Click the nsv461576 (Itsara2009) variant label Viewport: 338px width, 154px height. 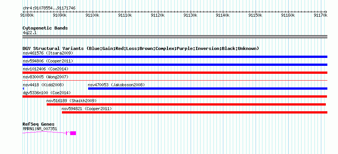coord(48,53)
